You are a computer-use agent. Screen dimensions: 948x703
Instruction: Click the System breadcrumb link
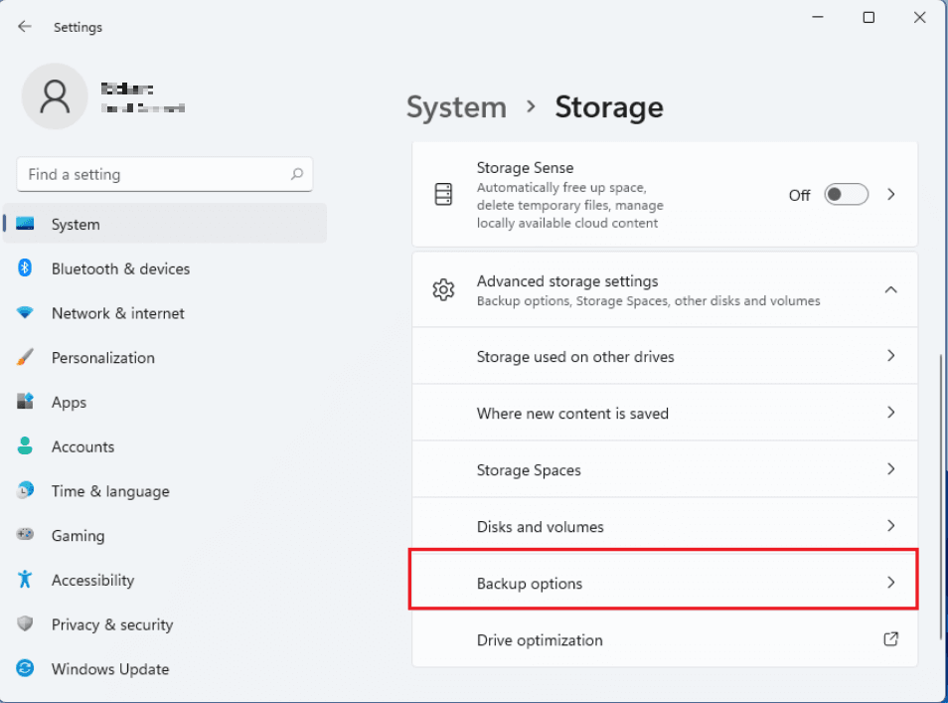[456, 106]
